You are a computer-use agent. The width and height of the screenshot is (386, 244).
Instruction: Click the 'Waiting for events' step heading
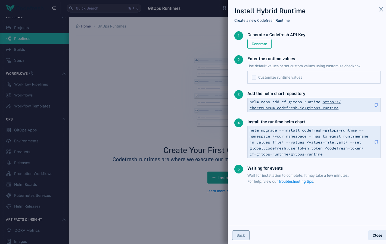(x=265, y=168)
